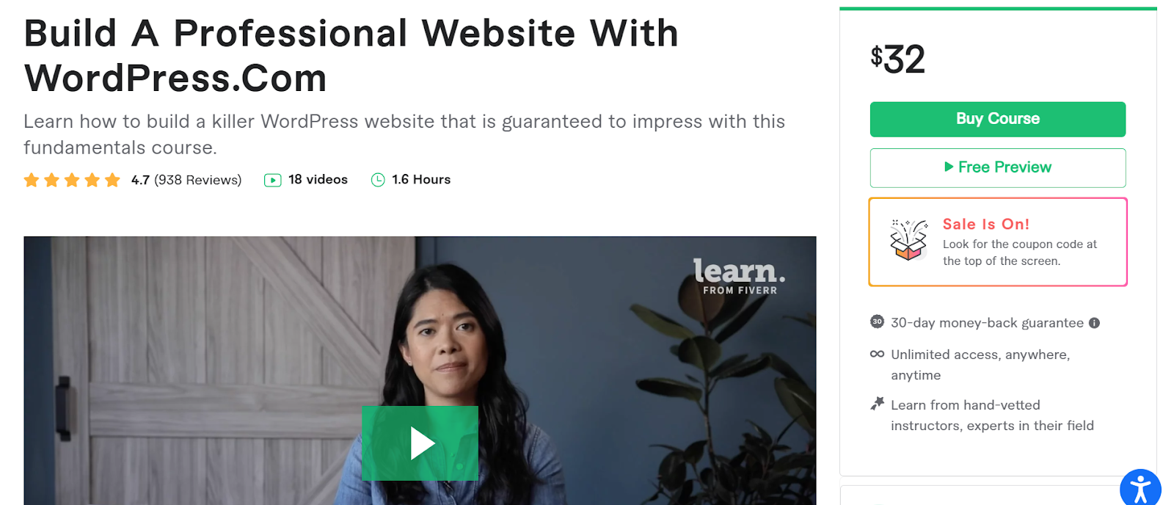Click the $32 course price
The image size is (1174, 505).
coord(897,59)
